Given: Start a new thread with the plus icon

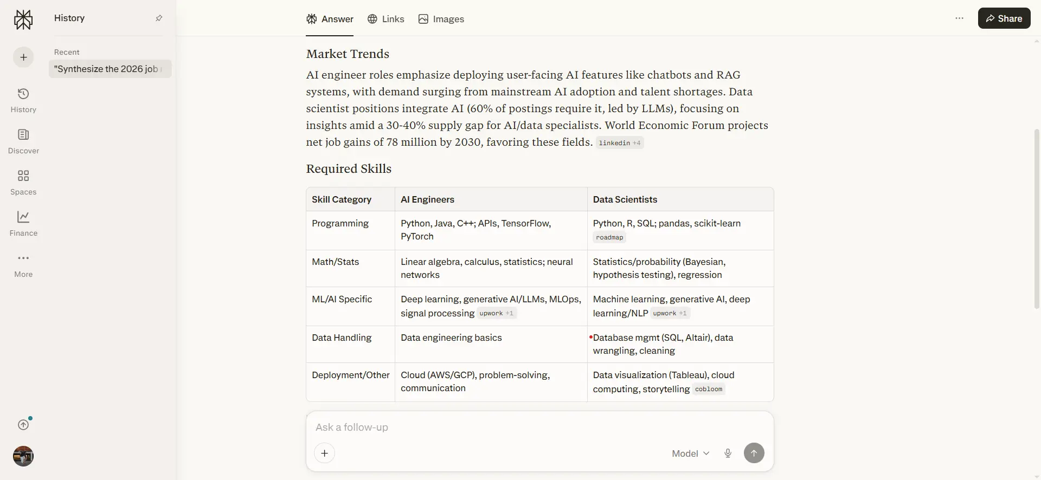Looking at the screenshot, I should (23, 56).
